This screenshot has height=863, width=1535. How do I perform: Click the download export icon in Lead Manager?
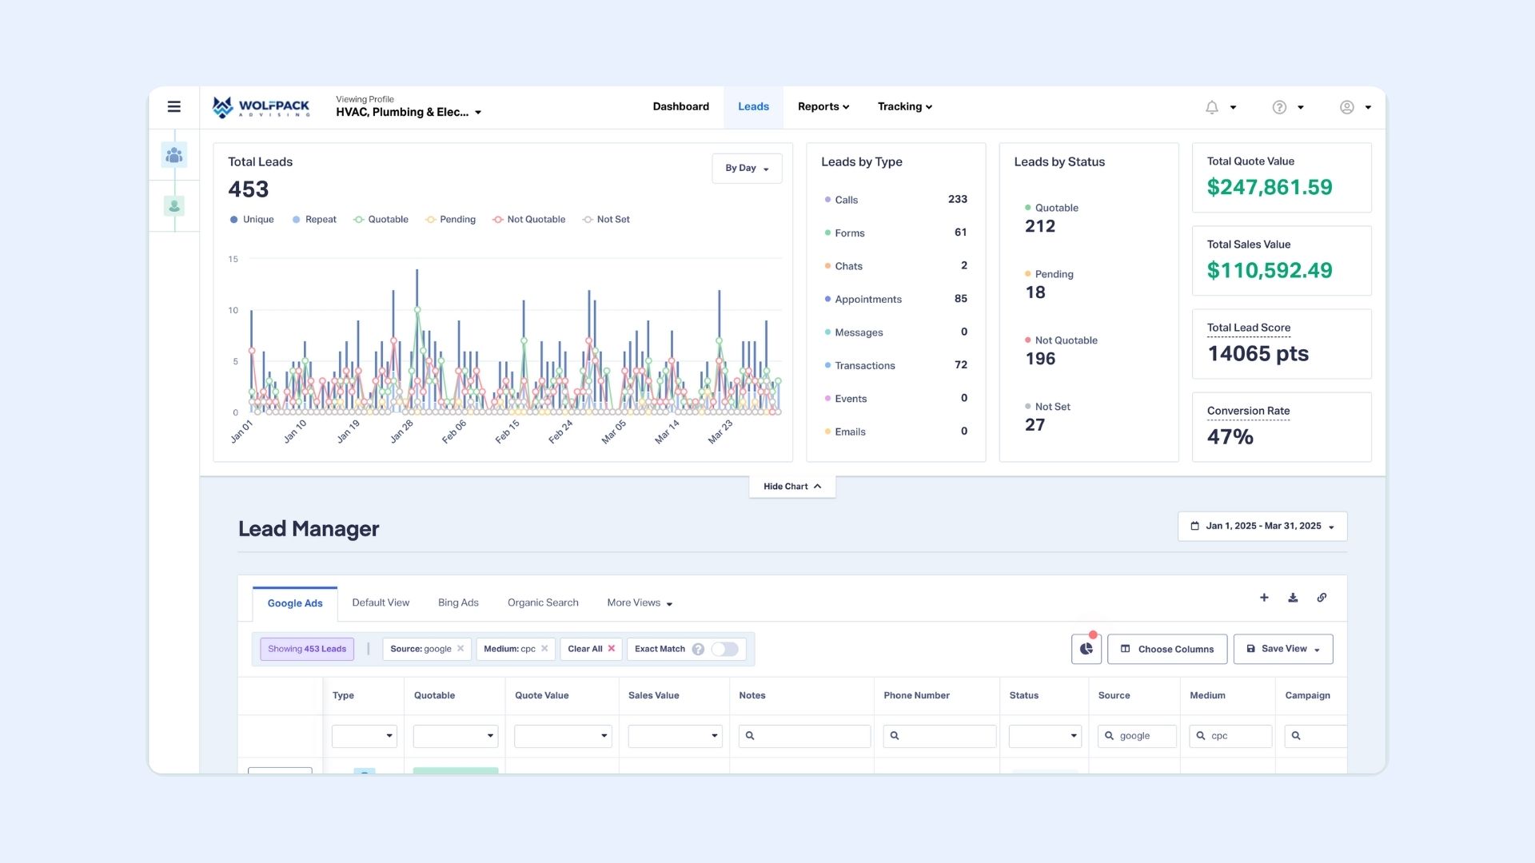[1293, 597]
